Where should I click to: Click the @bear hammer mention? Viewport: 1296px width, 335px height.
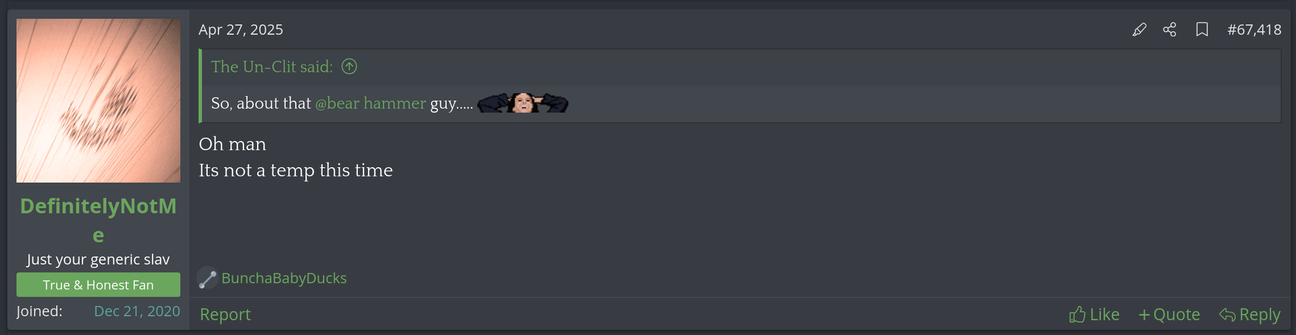point(370,103)
